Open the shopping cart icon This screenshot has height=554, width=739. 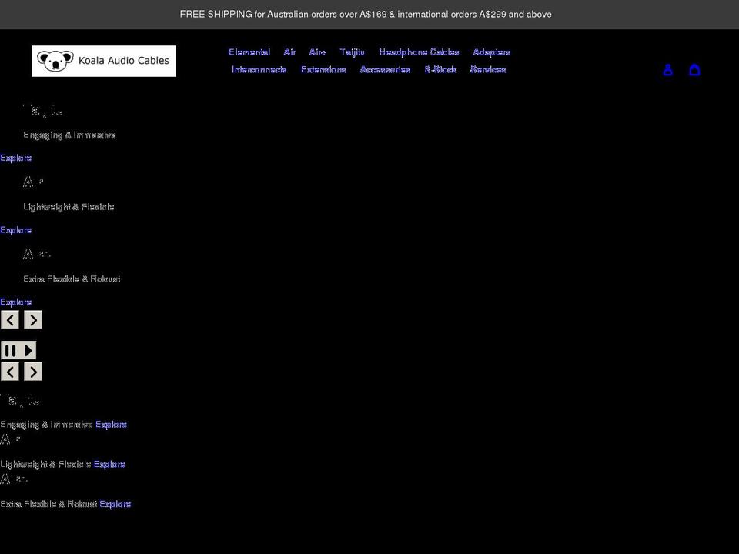pos(694,70)
